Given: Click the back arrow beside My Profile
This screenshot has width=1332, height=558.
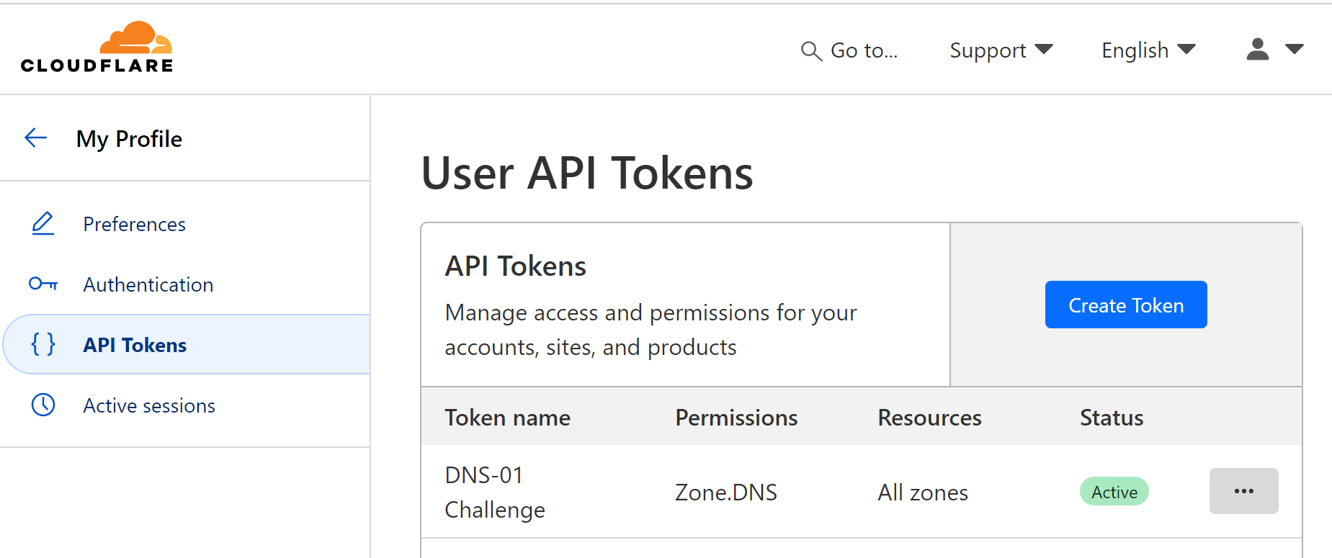Looking at the screenshot, I should tap(36, 138).
